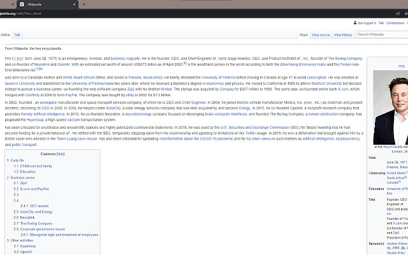The width and height of the screenshot is (408, 255).
Task: Click the Search Wikipedia field
Action: click(381, 34)
